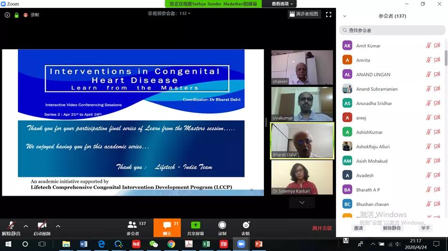Switch to speaker view layout
448x251 pixels.
(304, 14)
